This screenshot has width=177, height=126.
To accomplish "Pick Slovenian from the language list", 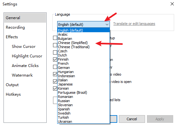I will [83, 105].
